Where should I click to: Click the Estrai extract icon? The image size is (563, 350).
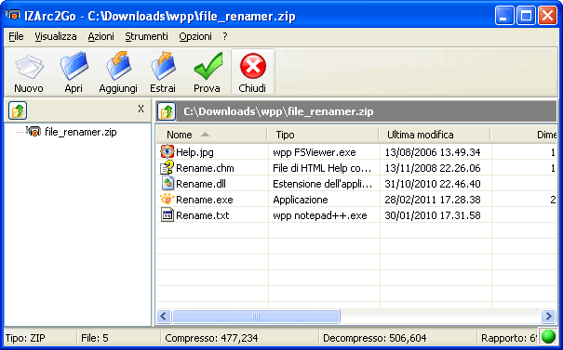click(163, 66)
